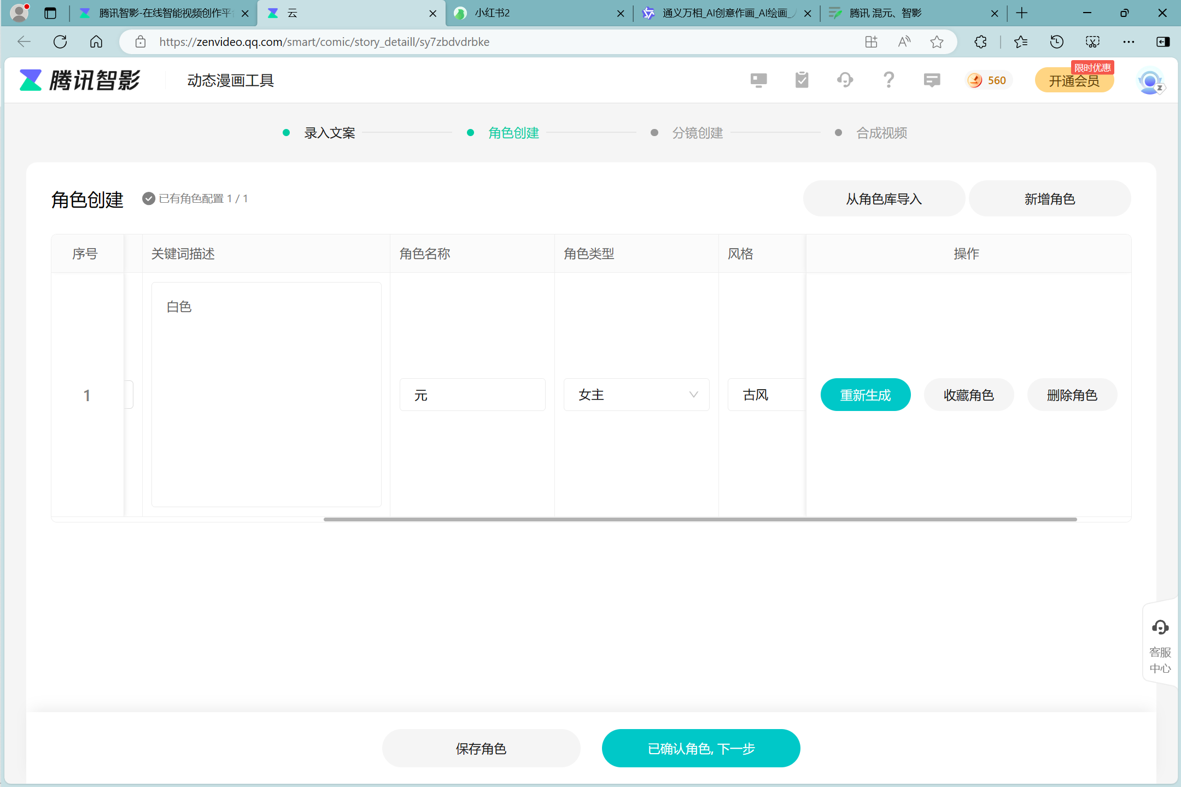Click the 收藏角色 action button

tap(967, 395)
